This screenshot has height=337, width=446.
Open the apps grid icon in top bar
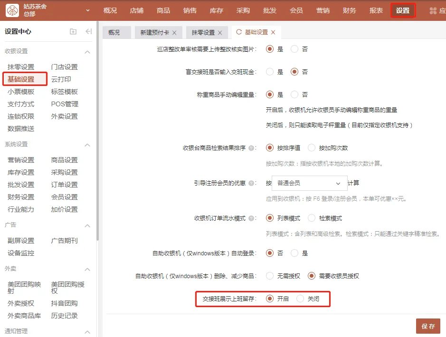point(433,10)
